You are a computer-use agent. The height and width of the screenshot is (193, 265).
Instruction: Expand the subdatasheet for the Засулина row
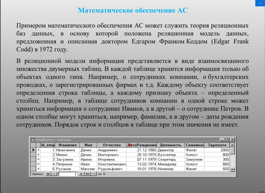38,159
